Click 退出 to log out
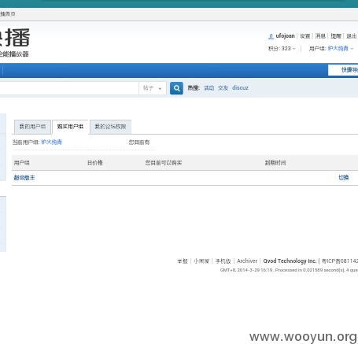The image size is (358, 344). pyautogui.click(x=352, y=36)
